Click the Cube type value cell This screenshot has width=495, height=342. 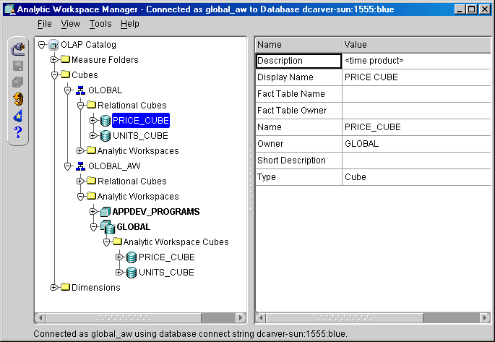(417, 177)
